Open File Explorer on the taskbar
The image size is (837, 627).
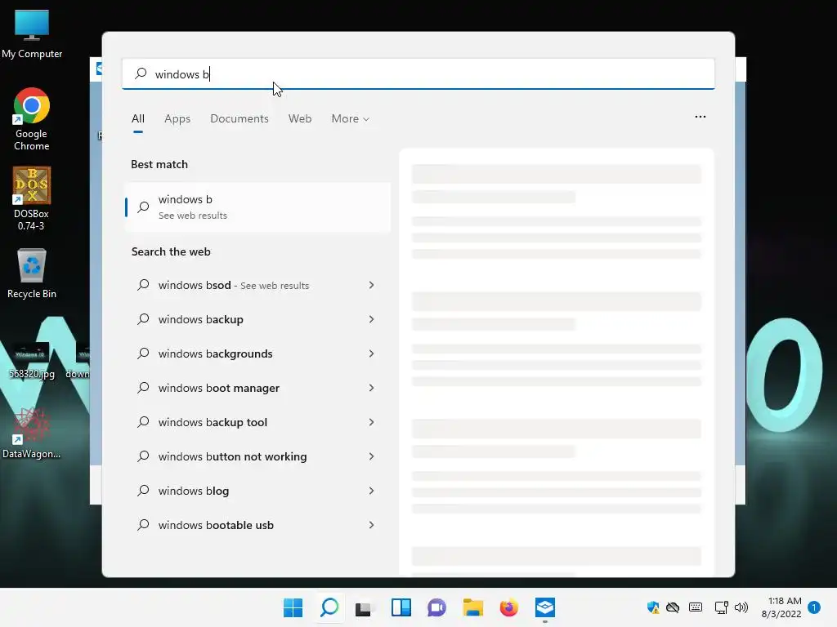click(473, 607)
